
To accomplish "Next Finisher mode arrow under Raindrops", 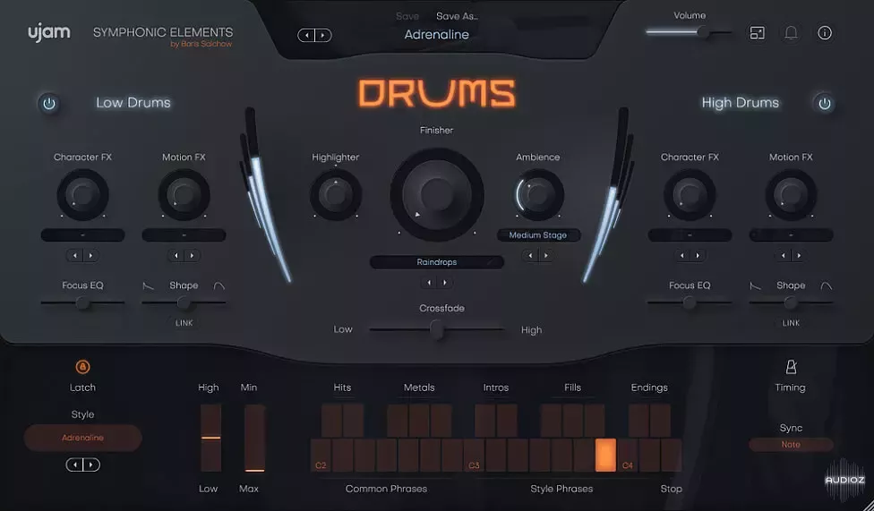I will (445, 283).
